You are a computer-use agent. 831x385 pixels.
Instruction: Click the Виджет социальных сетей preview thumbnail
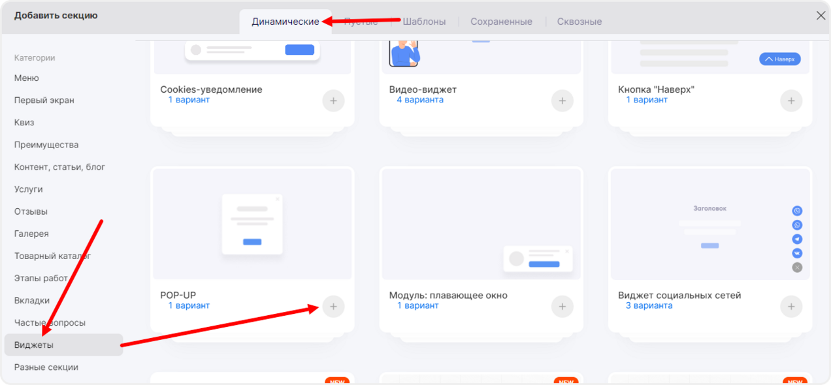pyautogui.click(x=710, y=224)
